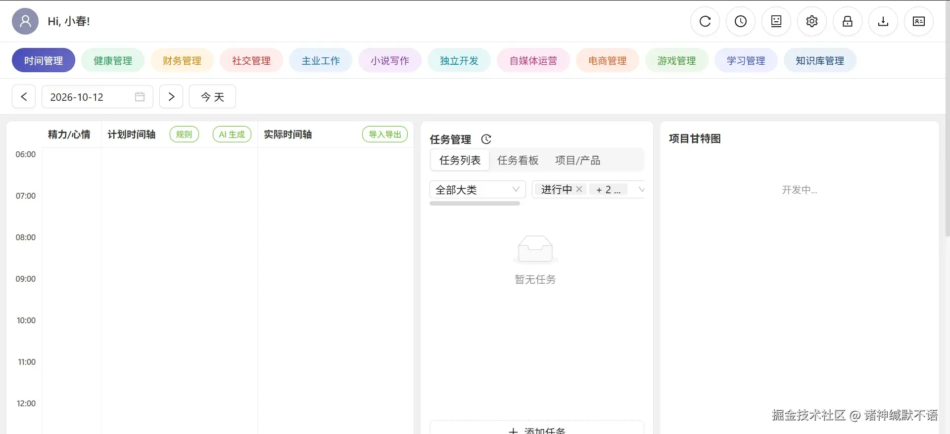Click the Hi, 小春! greeting
Viewport: 950px width, 434px height.
point(69,21)
